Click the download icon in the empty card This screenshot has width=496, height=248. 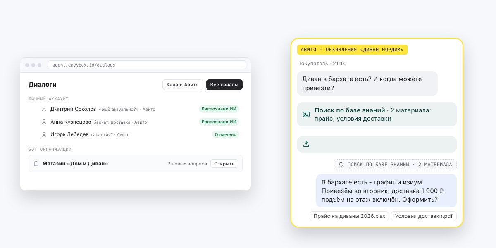pyautogui.click(x=306, y=144)
